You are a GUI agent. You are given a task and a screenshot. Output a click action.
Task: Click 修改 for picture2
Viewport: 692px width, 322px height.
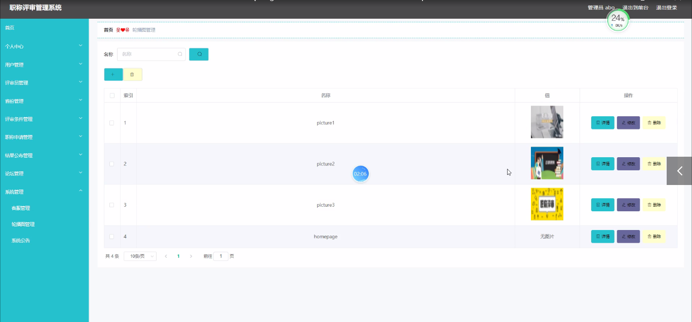(x=628, y=164)
